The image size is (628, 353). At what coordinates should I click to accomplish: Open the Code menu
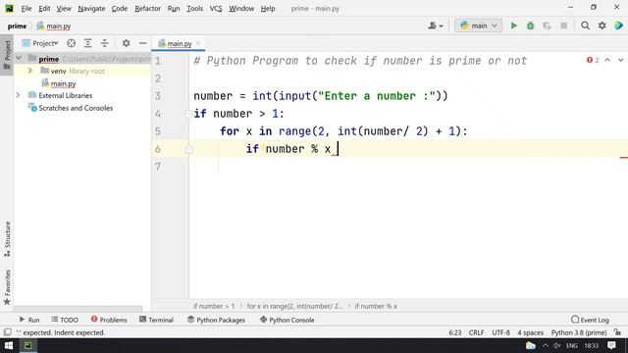[120, 8]
